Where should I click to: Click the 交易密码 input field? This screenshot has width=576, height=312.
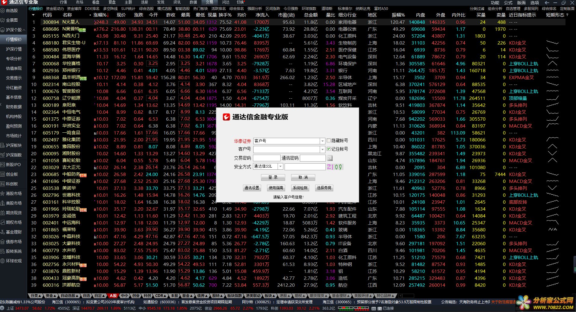267,158
